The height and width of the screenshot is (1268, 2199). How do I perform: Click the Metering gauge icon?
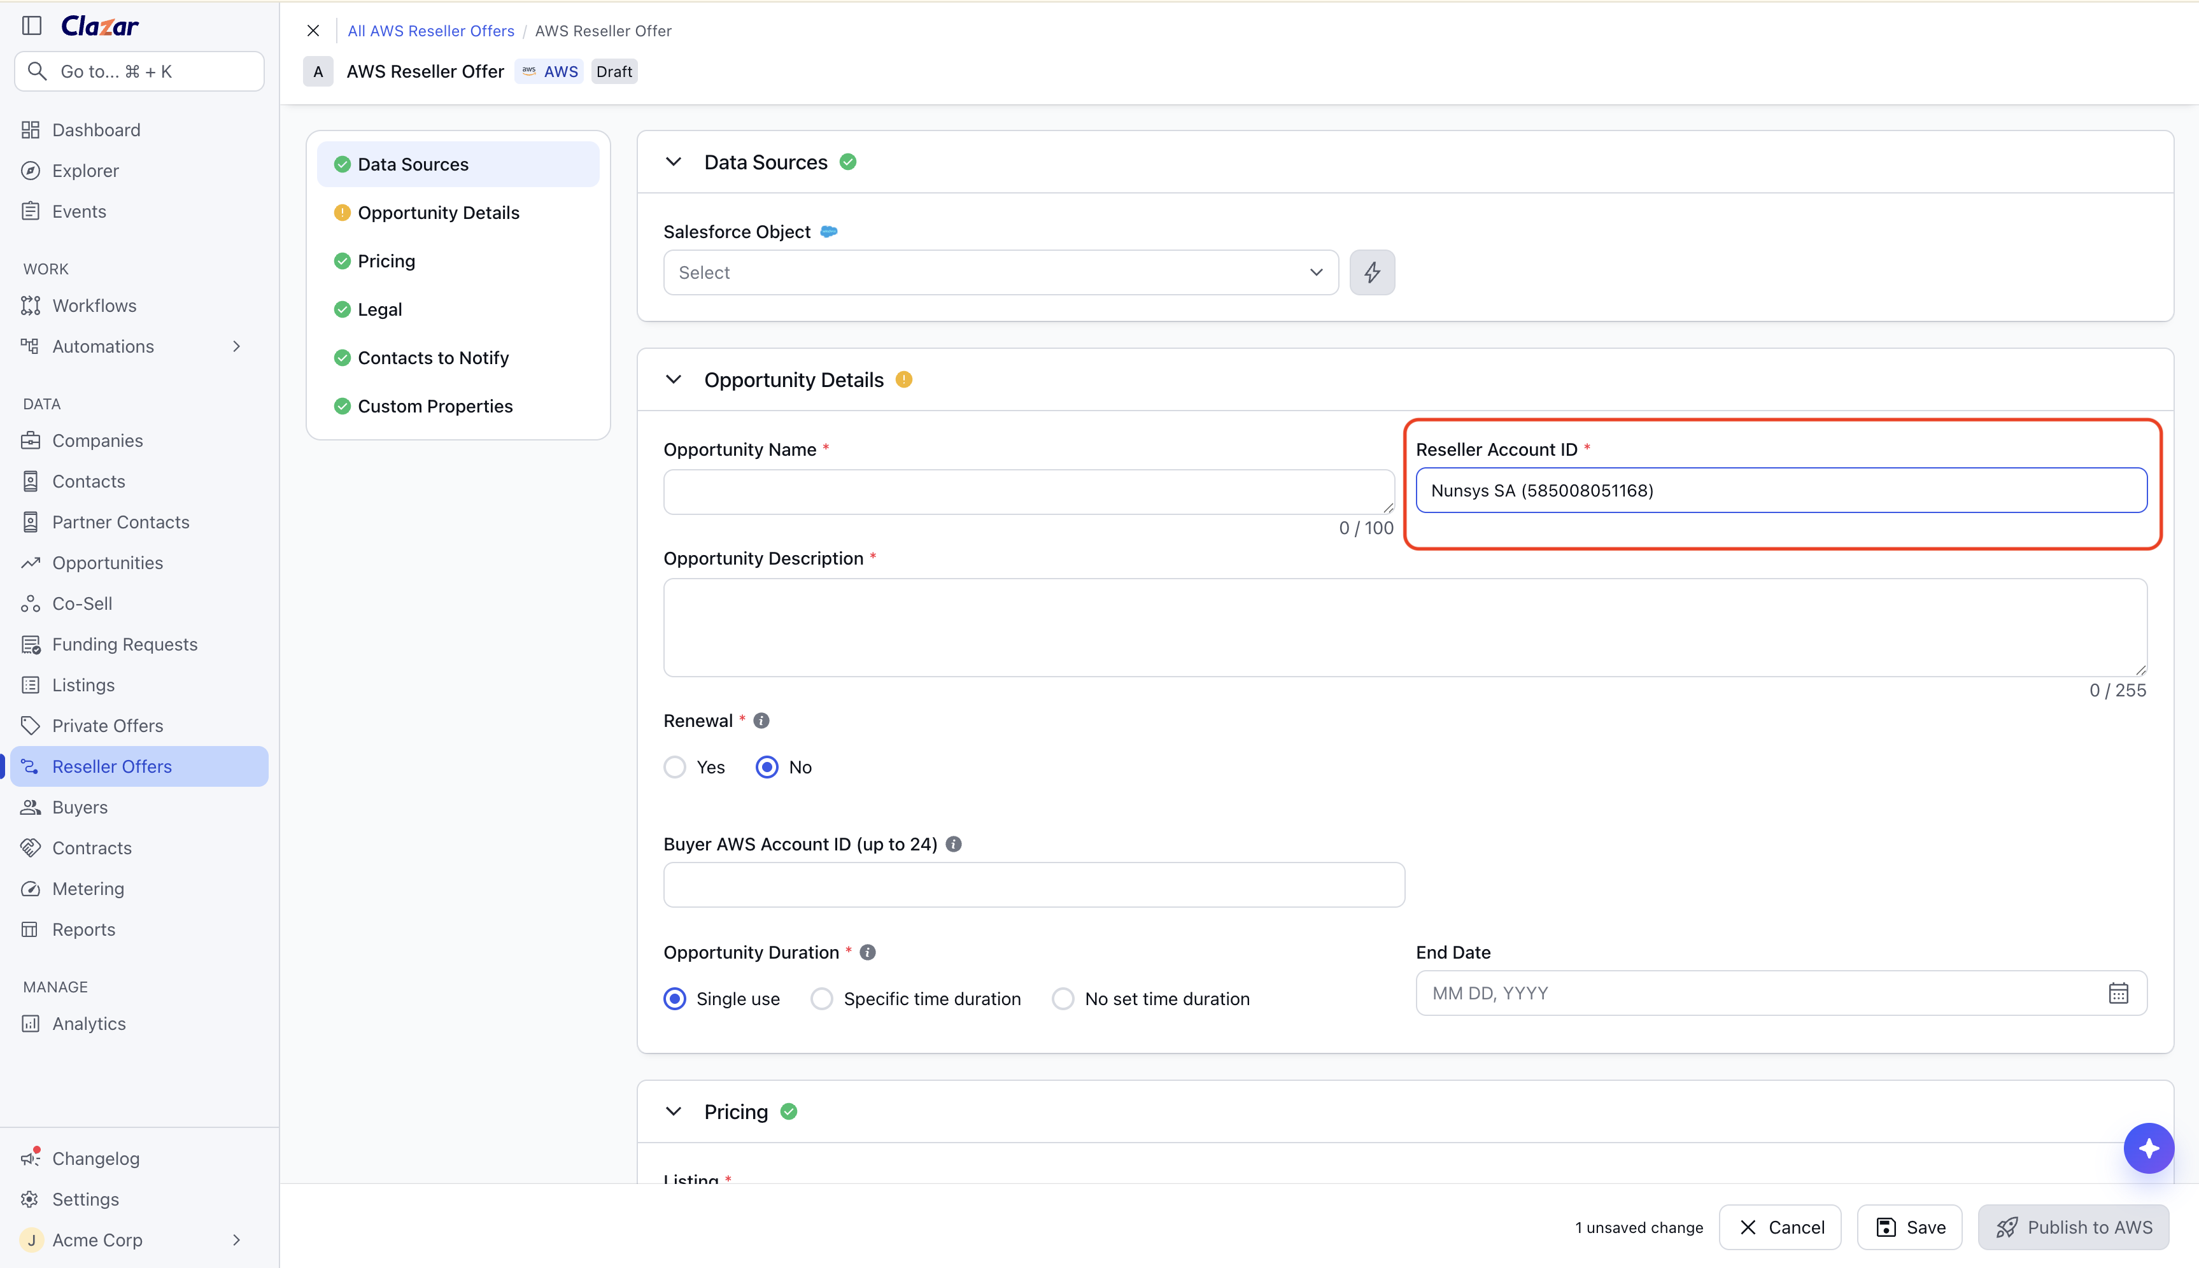[x=31, y=888]
